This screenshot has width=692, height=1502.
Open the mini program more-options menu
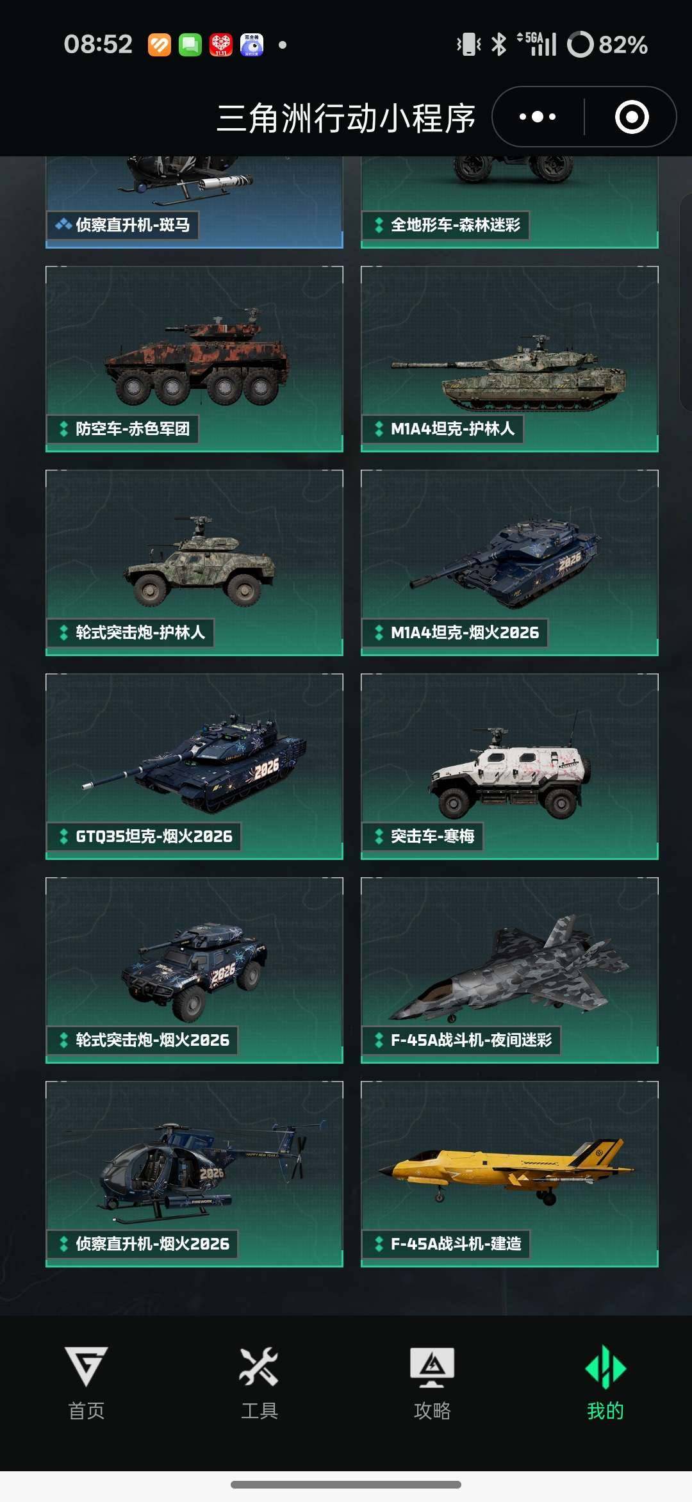pos(538,117)
